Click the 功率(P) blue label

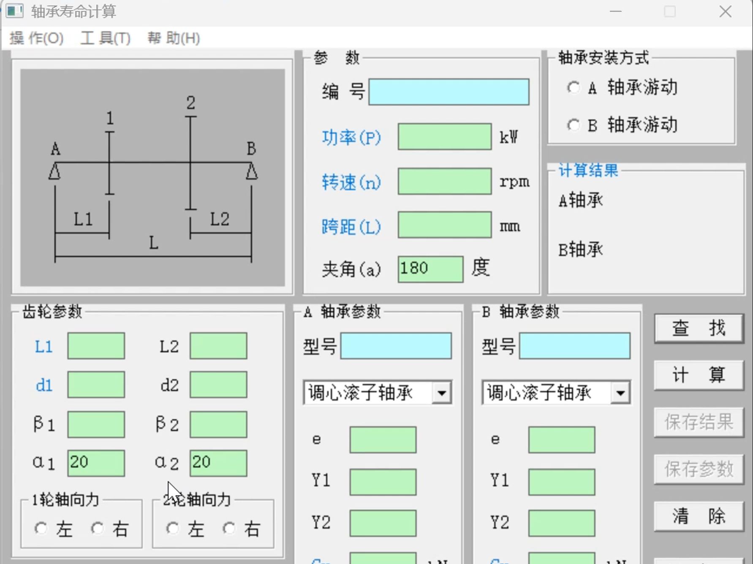pos(351,138)
